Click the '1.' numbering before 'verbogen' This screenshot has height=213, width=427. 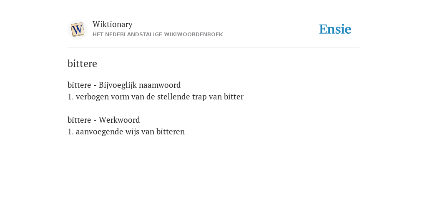tap(71, 97)
